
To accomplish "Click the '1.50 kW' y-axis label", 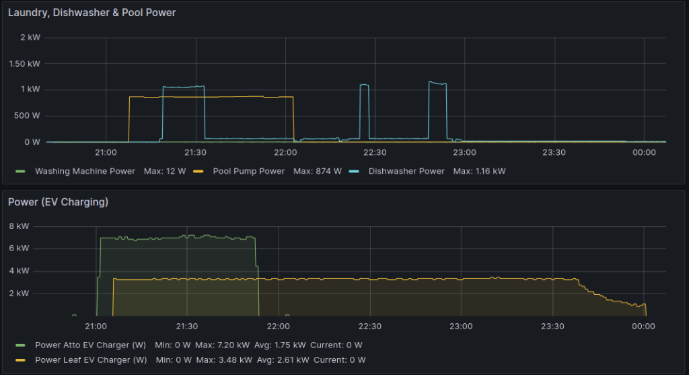I will 25,64.
